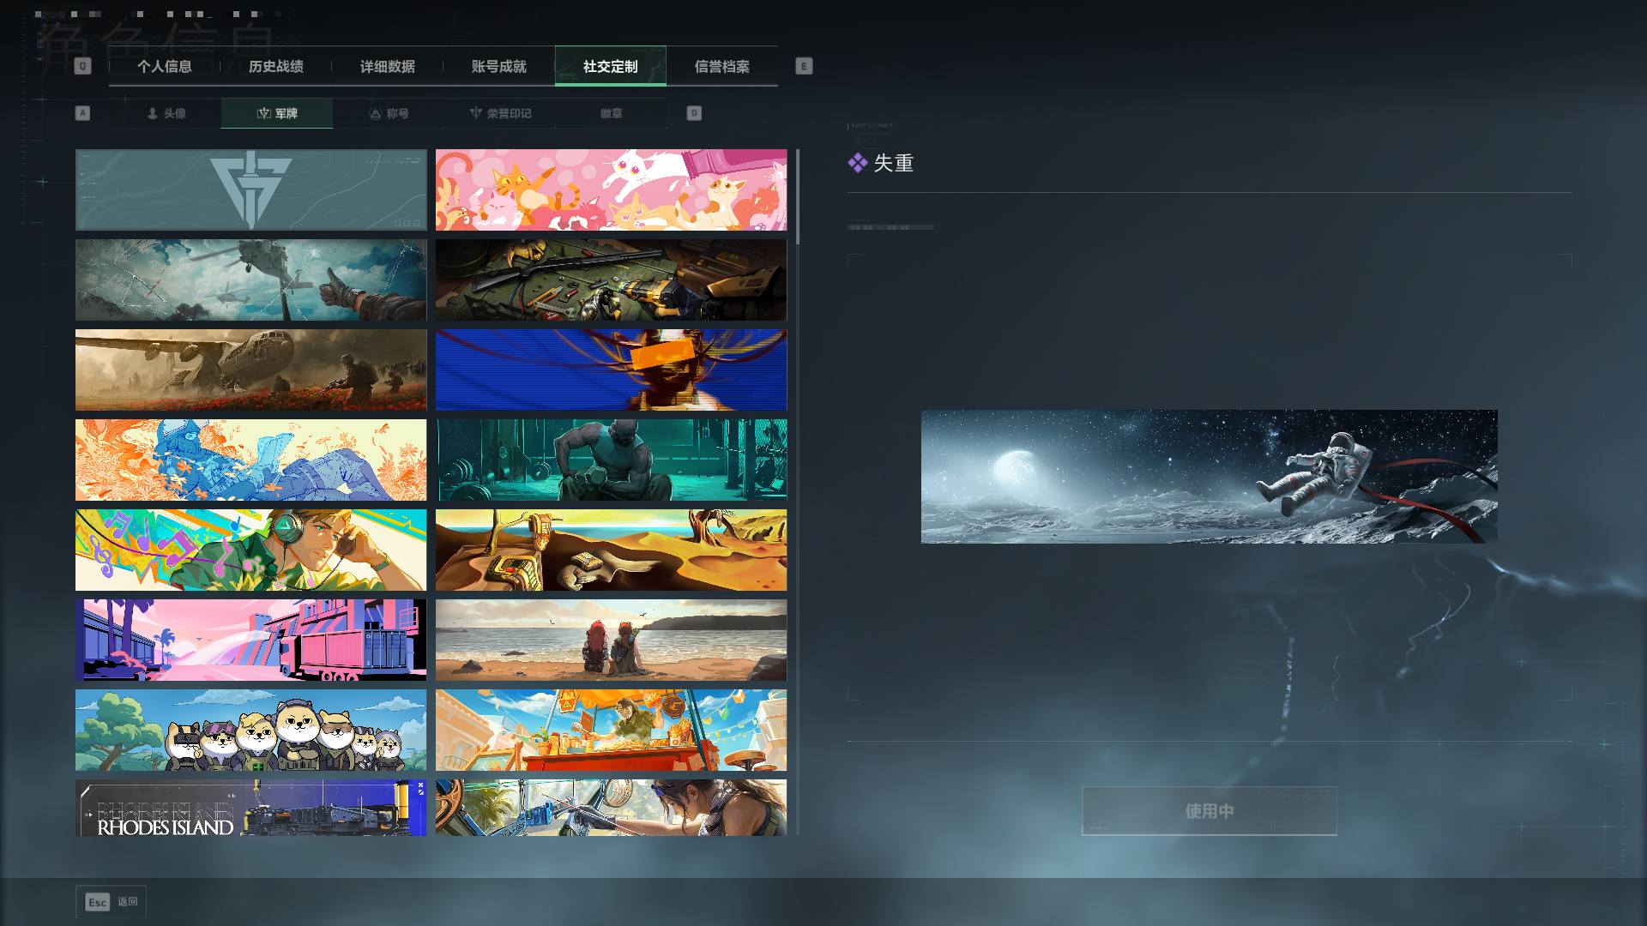The height and width of the screenshot is (926, 1647).
Task: Pick the RHODES ISLAND banner
Action: click(x=250, y=808)
